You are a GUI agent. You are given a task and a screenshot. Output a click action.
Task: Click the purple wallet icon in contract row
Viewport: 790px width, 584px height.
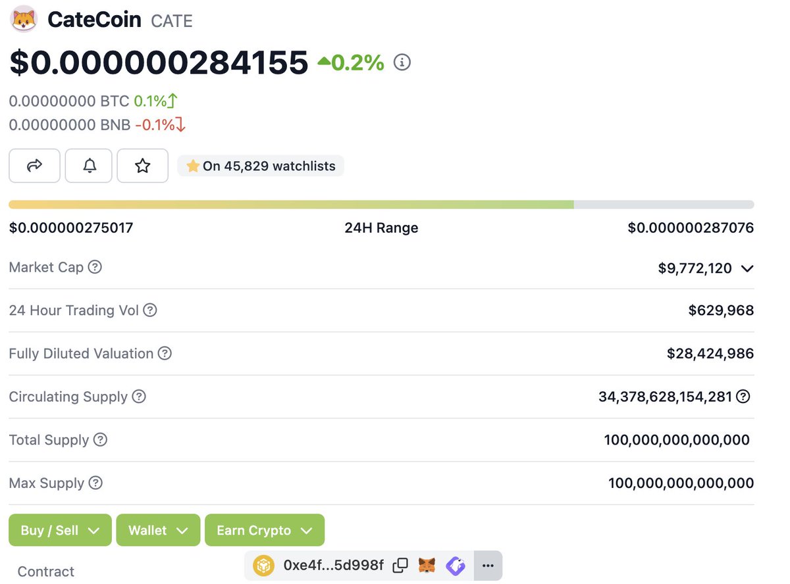click(x=456, y=566)
